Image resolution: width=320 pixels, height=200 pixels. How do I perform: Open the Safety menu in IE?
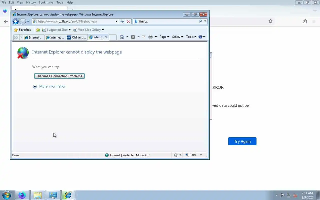click(x=177, y=37)
